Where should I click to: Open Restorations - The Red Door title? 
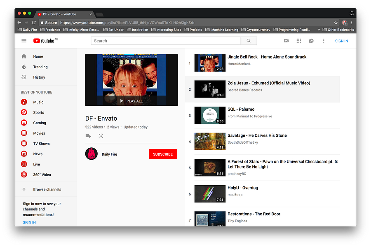click(x=254, y=214)
